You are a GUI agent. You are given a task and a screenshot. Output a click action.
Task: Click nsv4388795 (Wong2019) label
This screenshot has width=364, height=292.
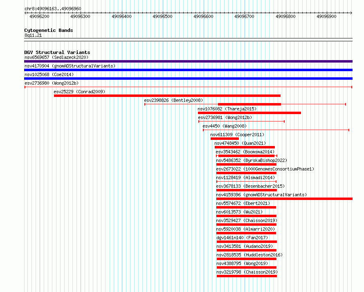(242, 263)
